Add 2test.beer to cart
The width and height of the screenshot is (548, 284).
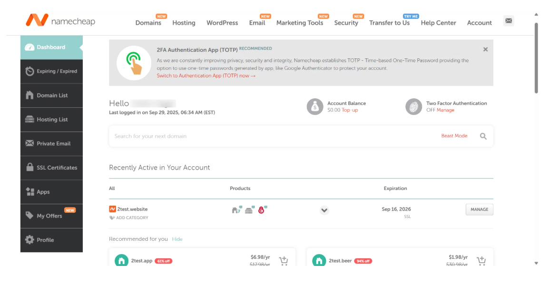click(x=481, y=261)
